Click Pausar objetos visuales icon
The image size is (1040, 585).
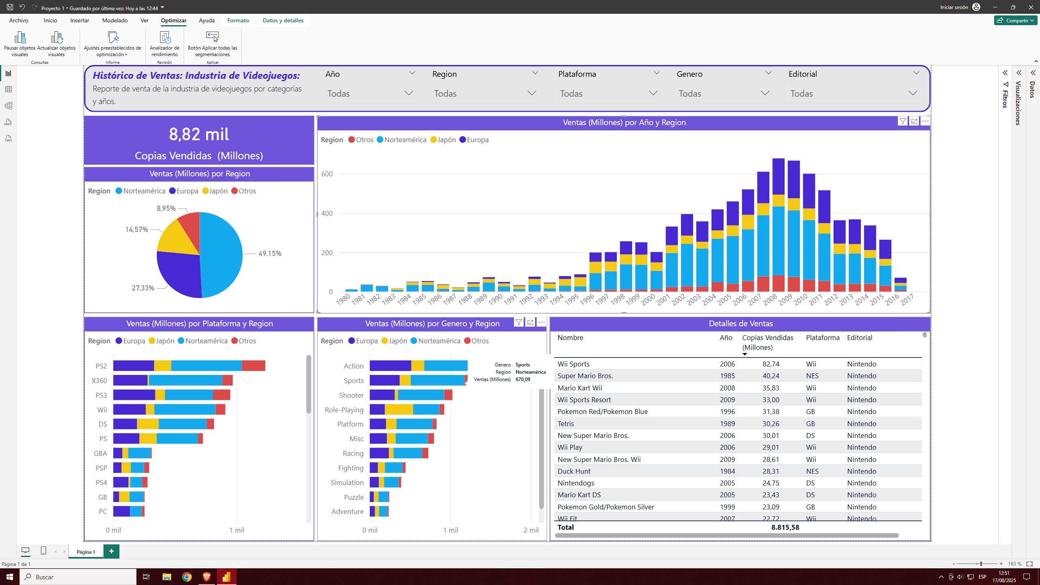click(x=20, y=38)
